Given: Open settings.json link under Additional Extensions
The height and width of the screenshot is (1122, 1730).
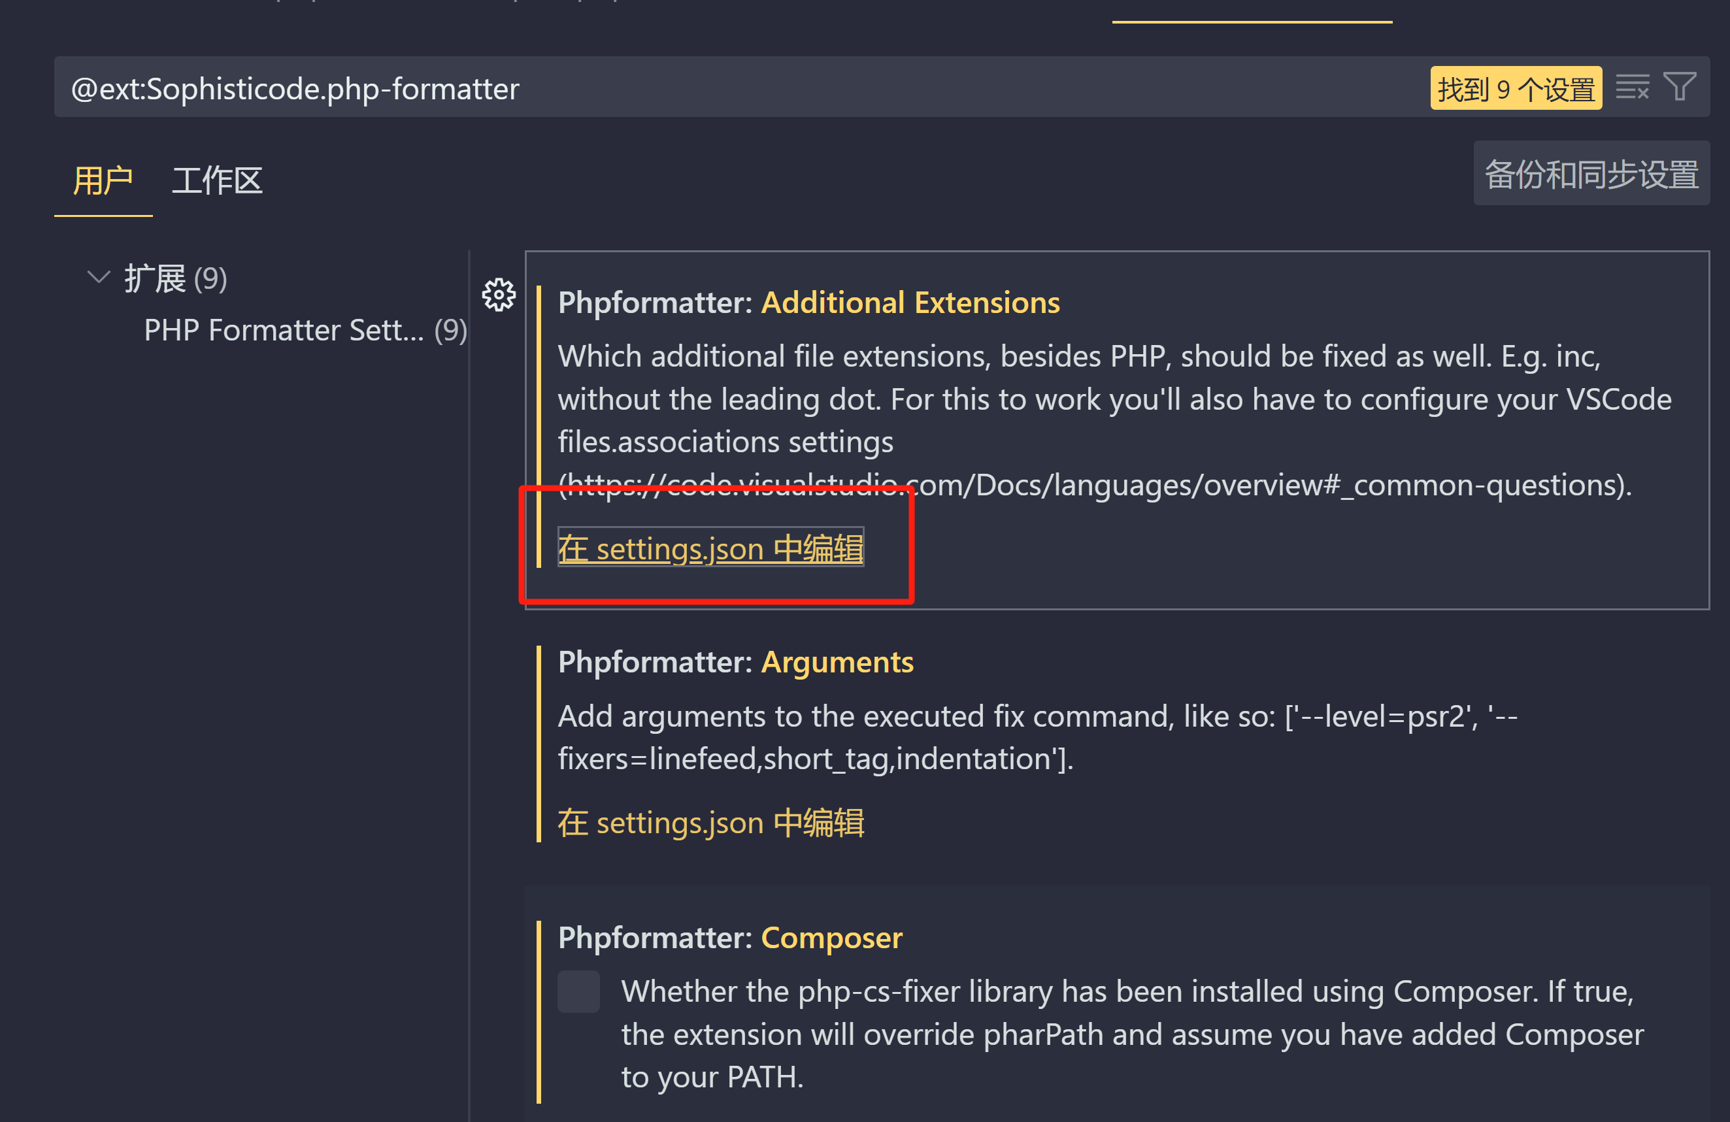Looking at the screenshot, I should click(710, 548).
